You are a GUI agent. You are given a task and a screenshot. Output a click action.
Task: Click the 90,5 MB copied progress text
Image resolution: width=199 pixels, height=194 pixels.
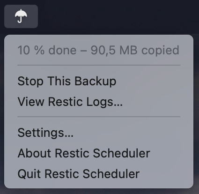coord(135,50)
